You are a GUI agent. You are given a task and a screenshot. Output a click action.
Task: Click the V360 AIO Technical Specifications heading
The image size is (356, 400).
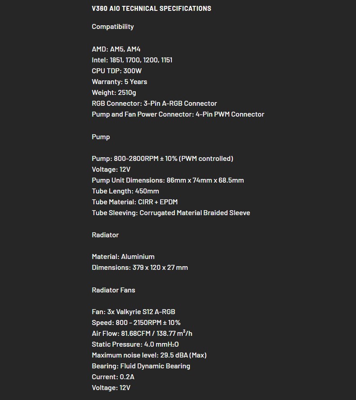[x=151, y=9]
